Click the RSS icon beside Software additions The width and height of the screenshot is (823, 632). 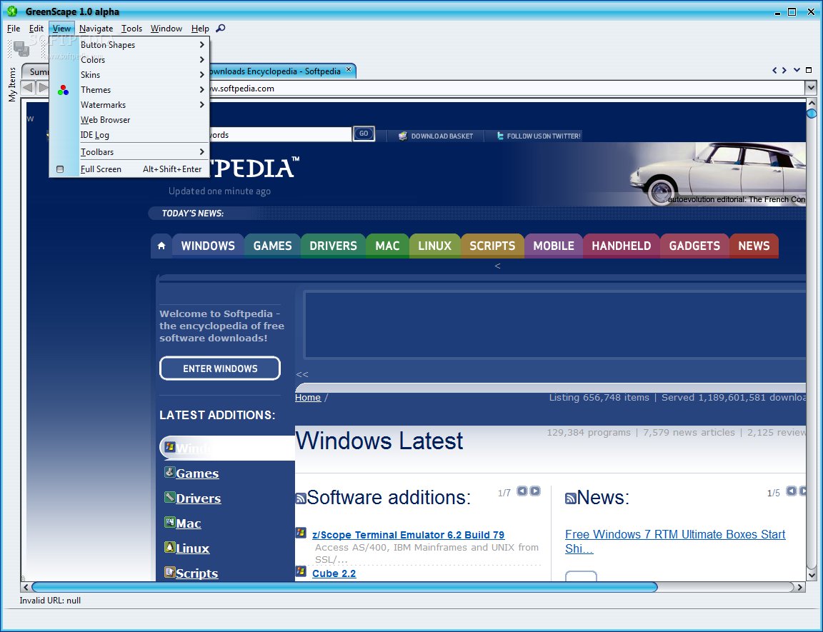301,498
